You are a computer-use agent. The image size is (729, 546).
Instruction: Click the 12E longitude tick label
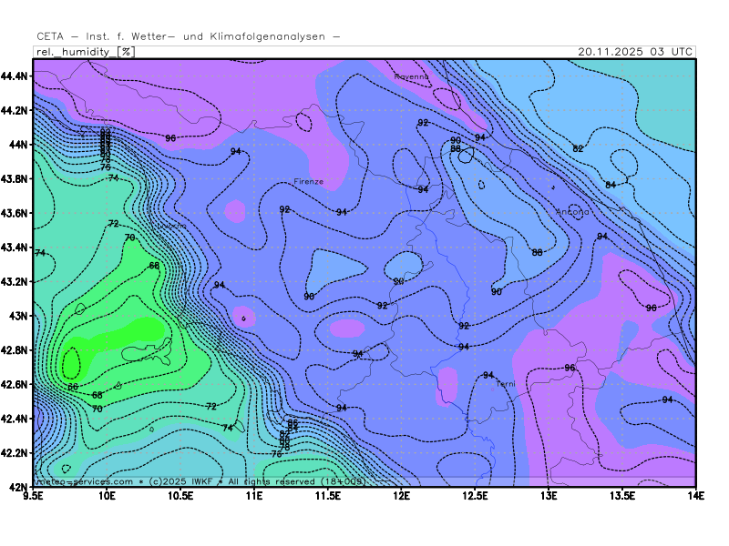(402, 497)
